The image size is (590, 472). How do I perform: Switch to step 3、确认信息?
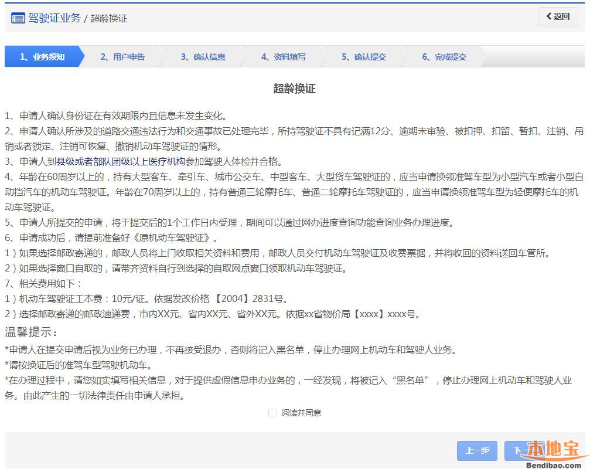[203, 57]
